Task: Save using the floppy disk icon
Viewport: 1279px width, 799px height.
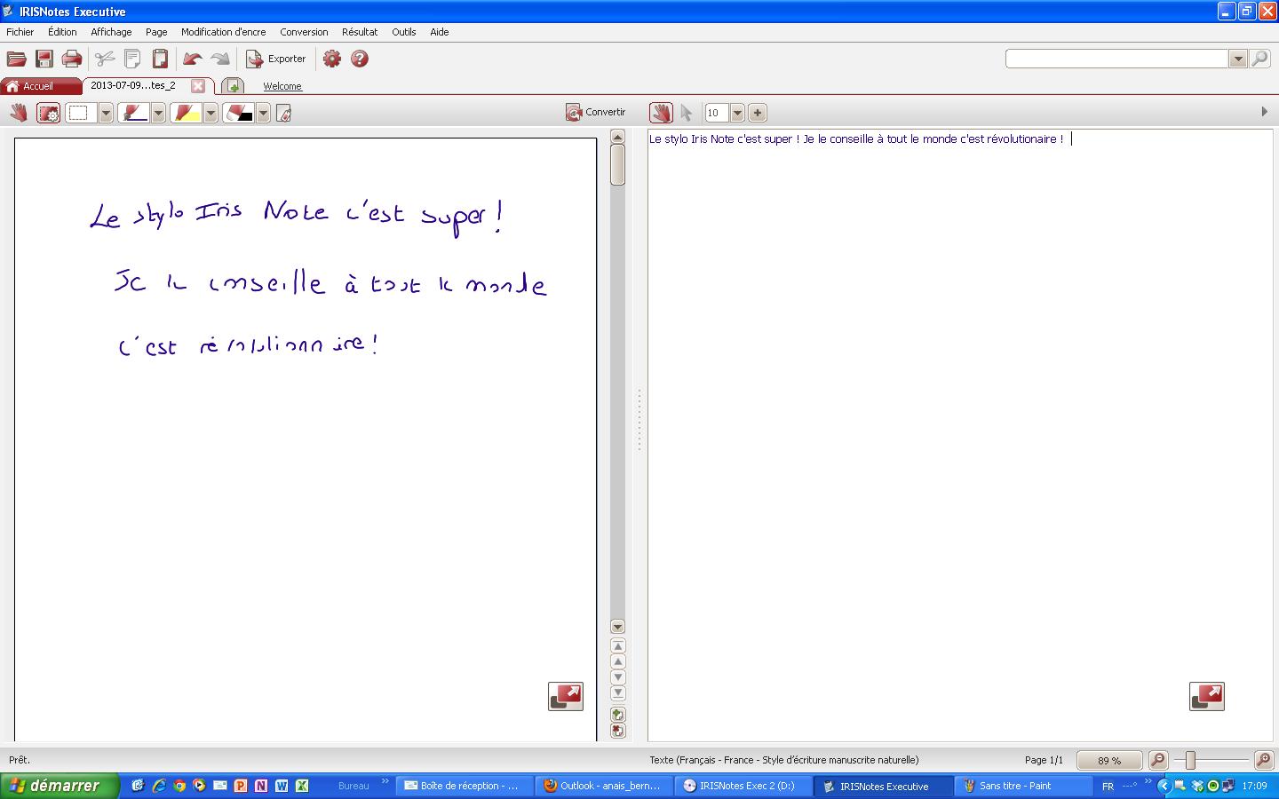Action: (44, 59)
